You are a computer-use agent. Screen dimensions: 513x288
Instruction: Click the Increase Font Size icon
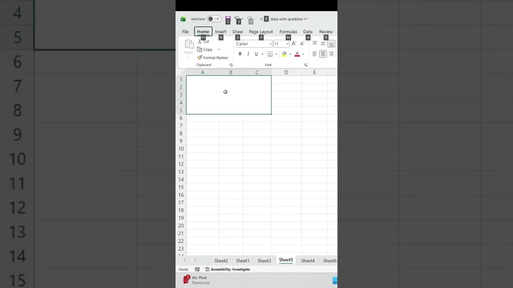click(294, 44)
